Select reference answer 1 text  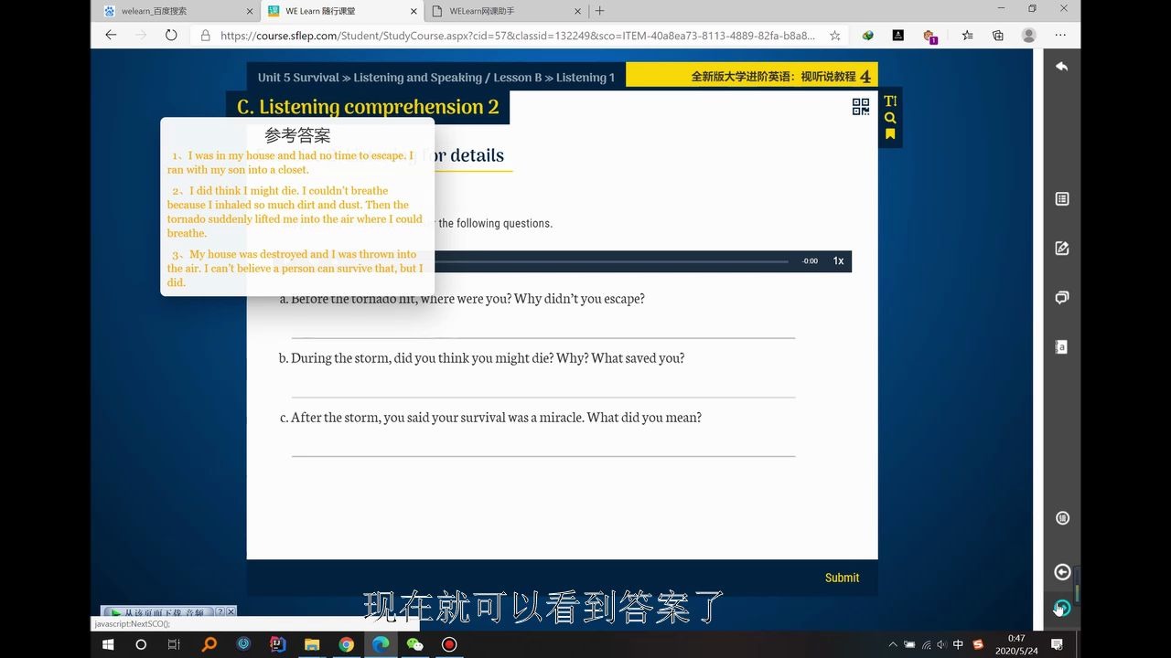pyautogui.click(x=291, y=163)
